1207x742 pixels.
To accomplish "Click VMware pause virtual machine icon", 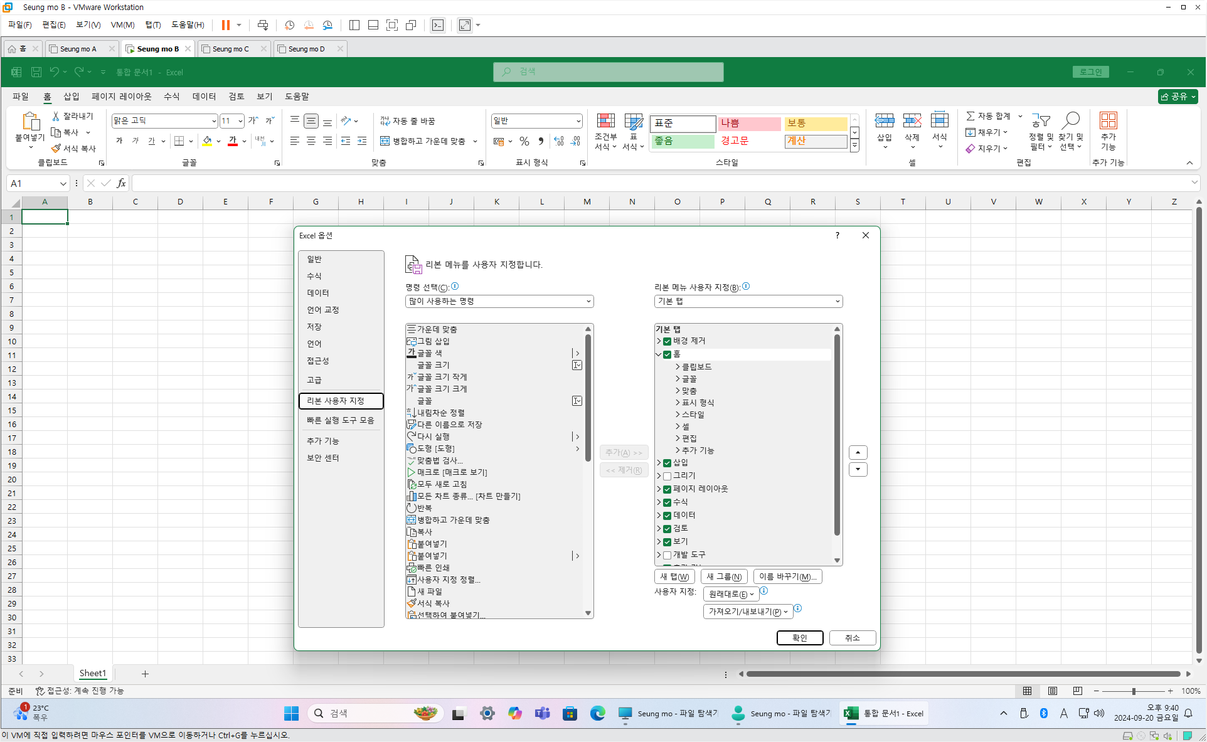I will [x=225, y=25].
